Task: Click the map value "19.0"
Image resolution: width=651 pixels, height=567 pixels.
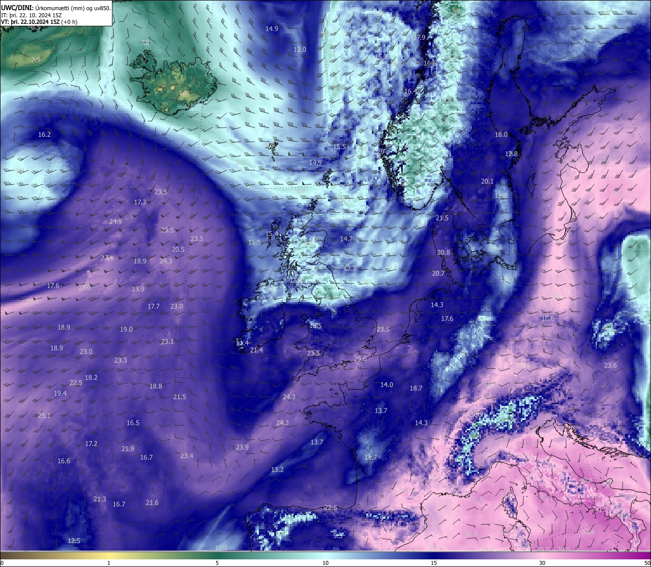Action: pyautogui.click(x=126, y=329)
